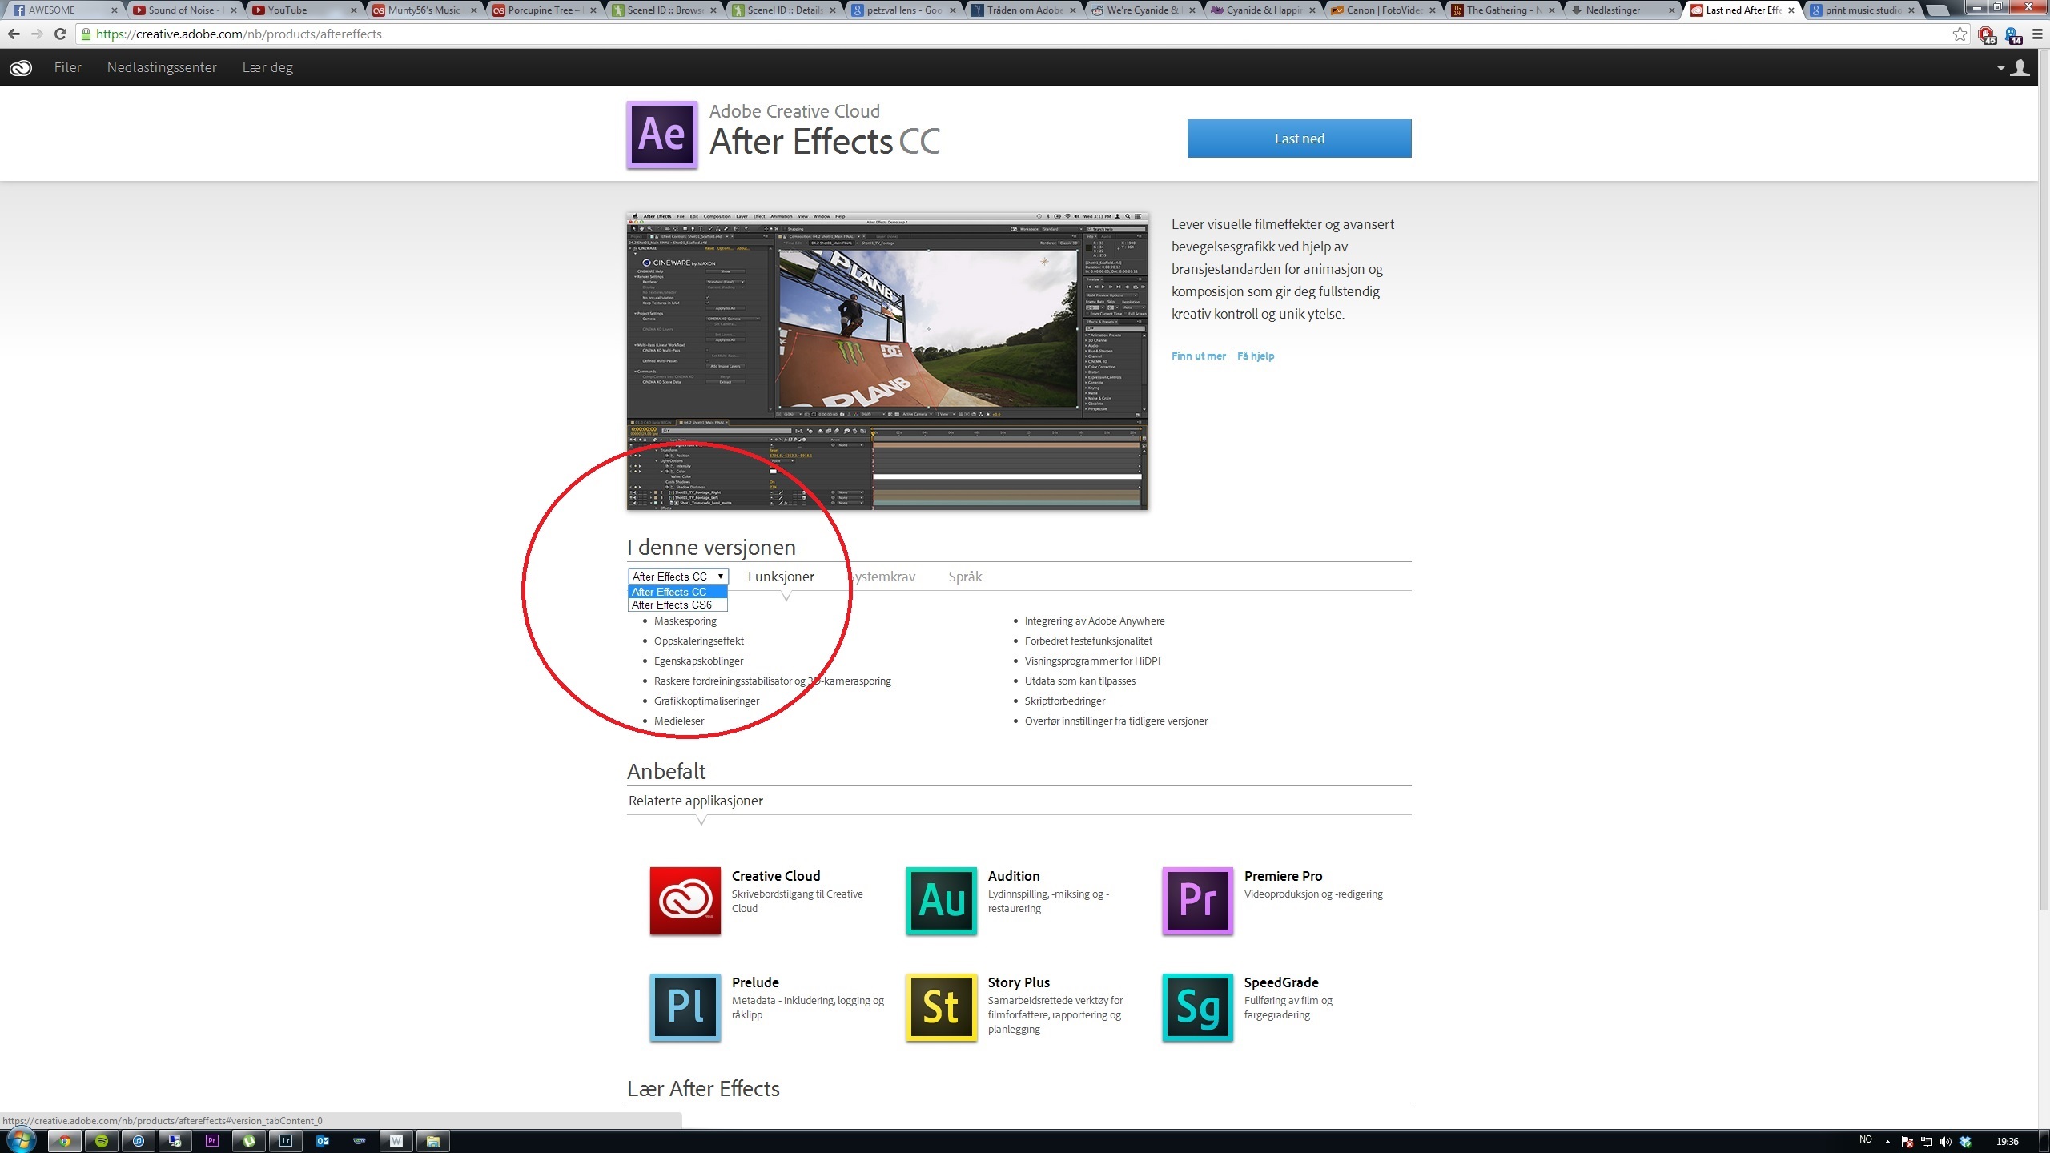The height and width of the screenshot is (1153, 2050).
Task: Click the volume icon in system tray
Action: tap(1945, 1142)
